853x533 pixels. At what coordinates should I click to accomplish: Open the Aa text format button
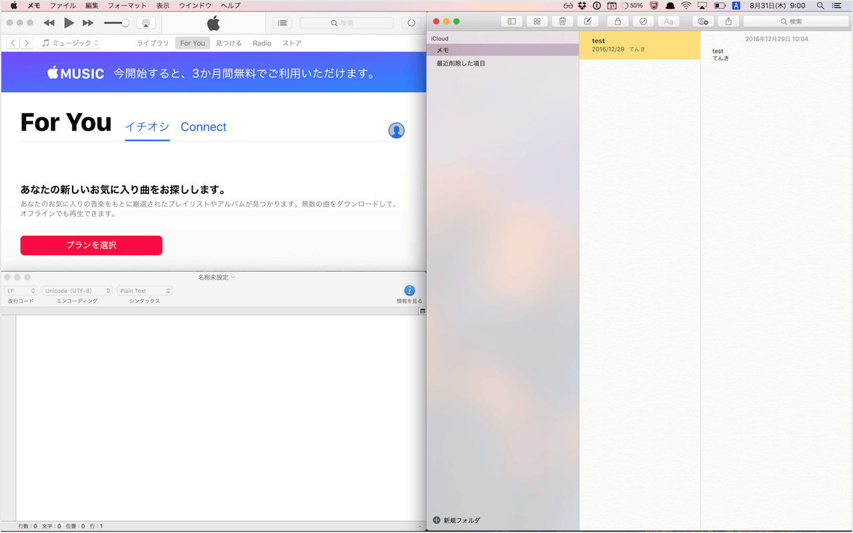click(668, 21)
